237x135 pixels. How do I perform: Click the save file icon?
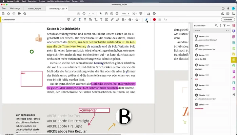pyautogui.click(x=3, y=14)
